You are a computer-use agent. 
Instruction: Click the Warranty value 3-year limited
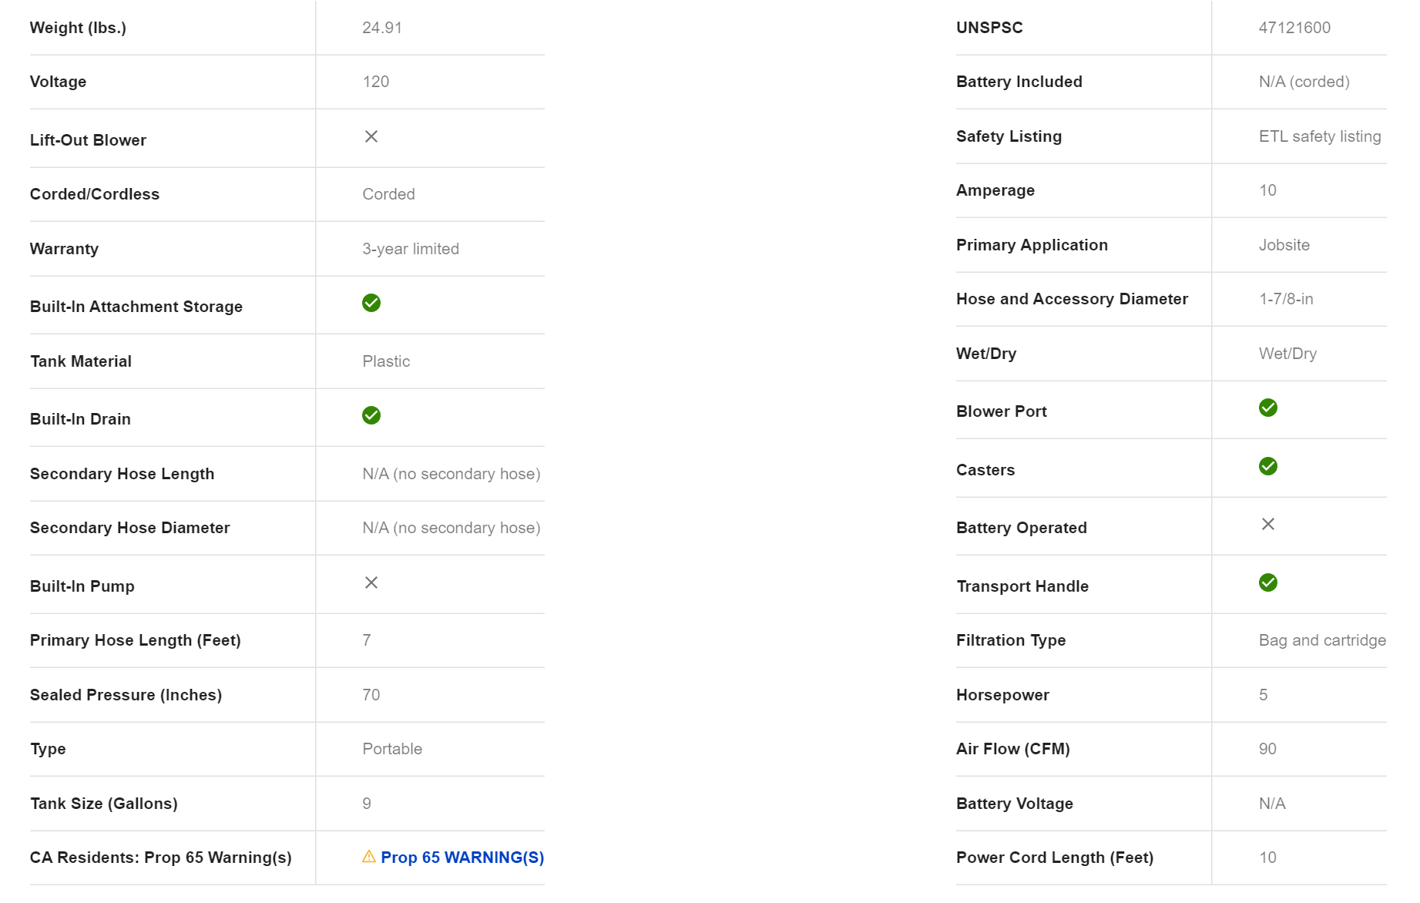tap(411, 249)
